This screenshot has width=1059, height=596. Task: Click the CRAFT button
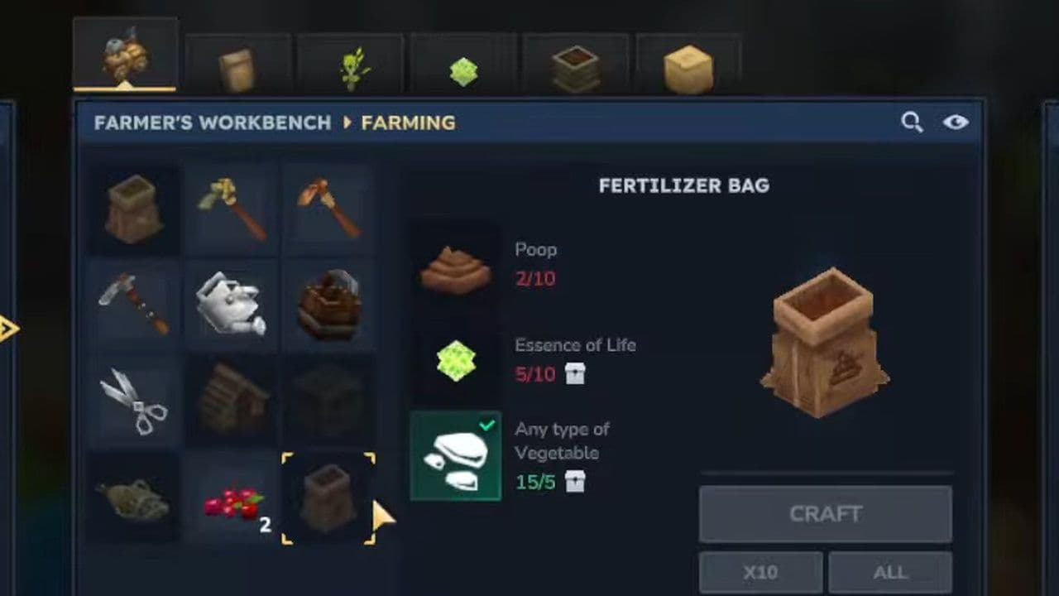(x=826, y=514)
